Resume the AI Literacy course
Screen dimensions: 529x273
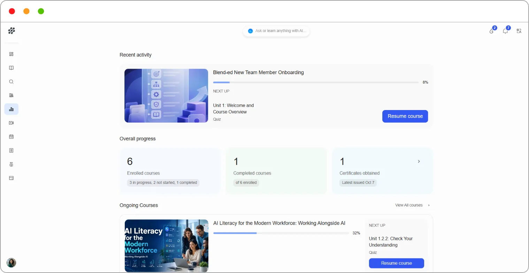[397, 263]
